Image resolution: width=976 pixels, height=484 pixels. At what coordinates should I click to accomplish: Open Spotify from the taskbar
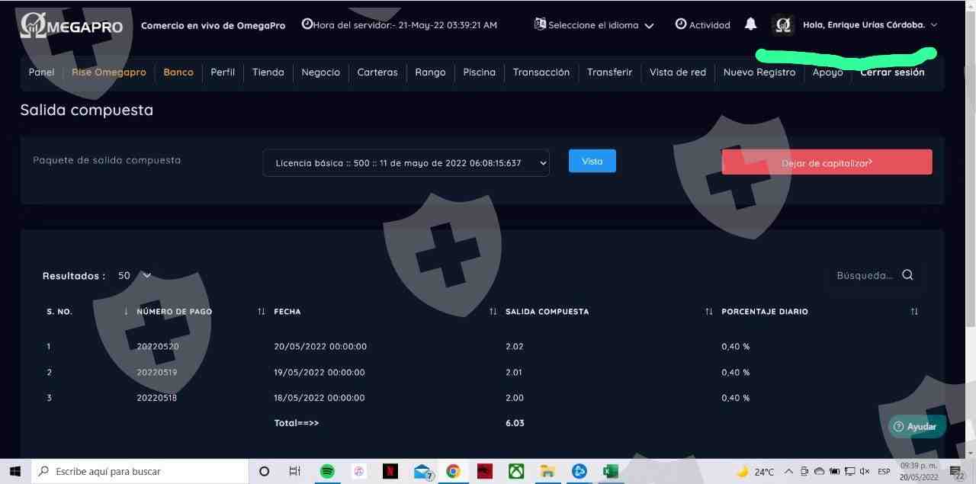pos(327,471)
